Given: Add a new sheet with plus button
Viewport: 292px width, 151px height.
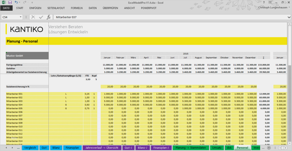Looking at the screenshot, I should pyautogui.click(x=269, y=148).
